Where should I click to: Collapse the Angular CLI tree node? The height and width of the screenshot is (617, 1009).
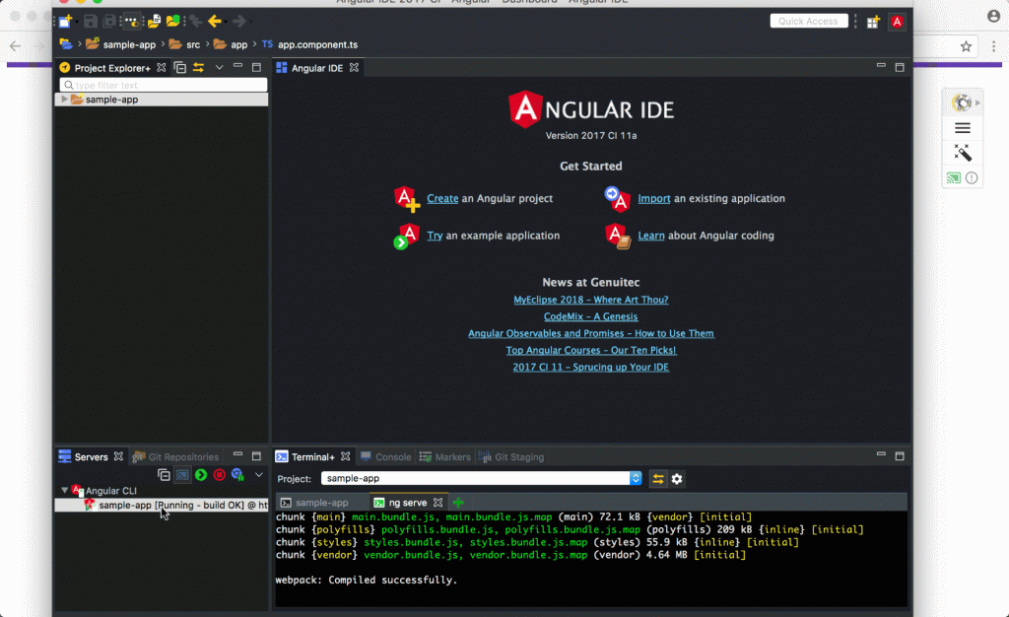tap(64, 490)
